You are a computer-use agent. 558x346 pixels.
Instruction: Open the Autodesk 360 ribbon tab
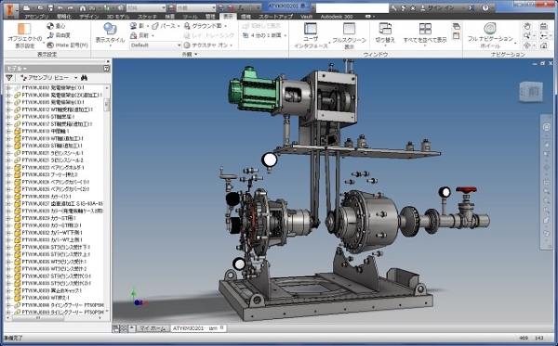click(337, 17)
